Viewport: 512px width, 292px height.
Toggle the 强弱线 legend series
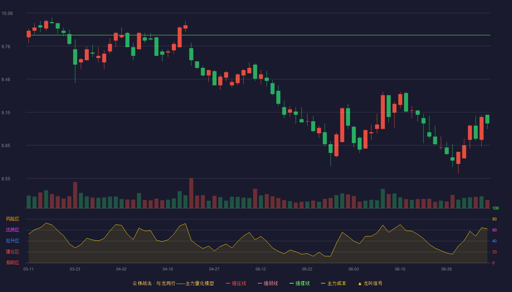tap(268, 283)
